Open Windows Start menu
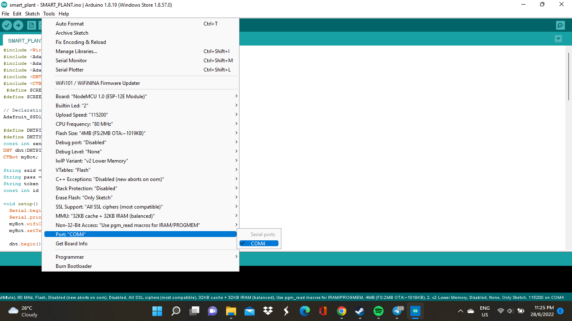The image size is (572, 321). coord(157,311)
